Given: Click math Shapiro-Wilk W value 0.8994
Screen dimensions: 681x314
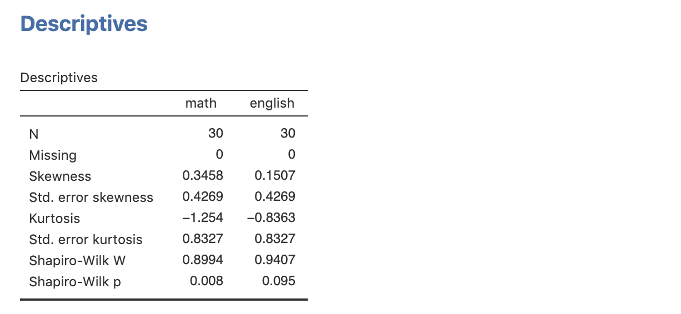Looking at the screenshot, I should coord(203,260).
